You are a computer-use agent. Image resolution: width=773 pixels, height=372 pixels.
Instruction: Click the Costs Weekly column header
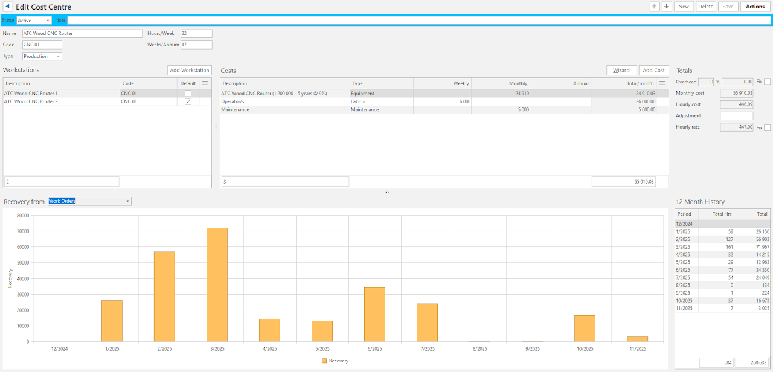pyautogui.click(x=443, y=83)
